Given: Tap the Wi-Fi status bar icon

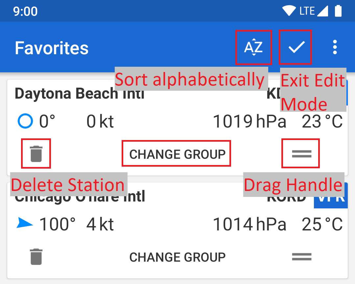Looking at the screenshot, I should [x=289, y=11].
